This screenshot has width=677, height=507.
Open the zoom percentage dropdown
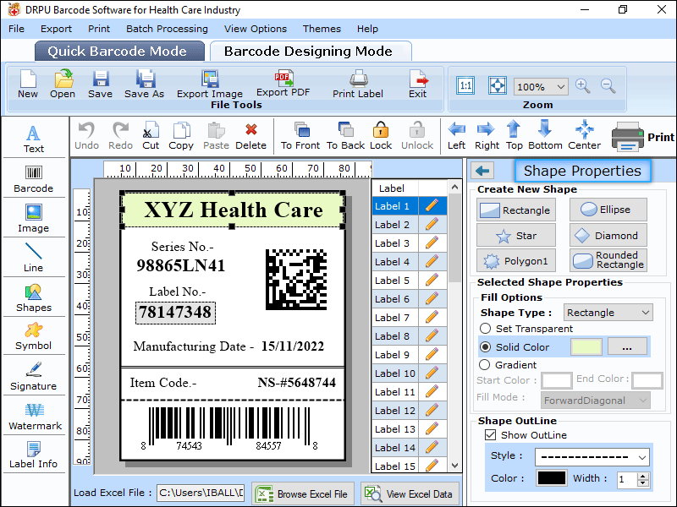(561, 87)
